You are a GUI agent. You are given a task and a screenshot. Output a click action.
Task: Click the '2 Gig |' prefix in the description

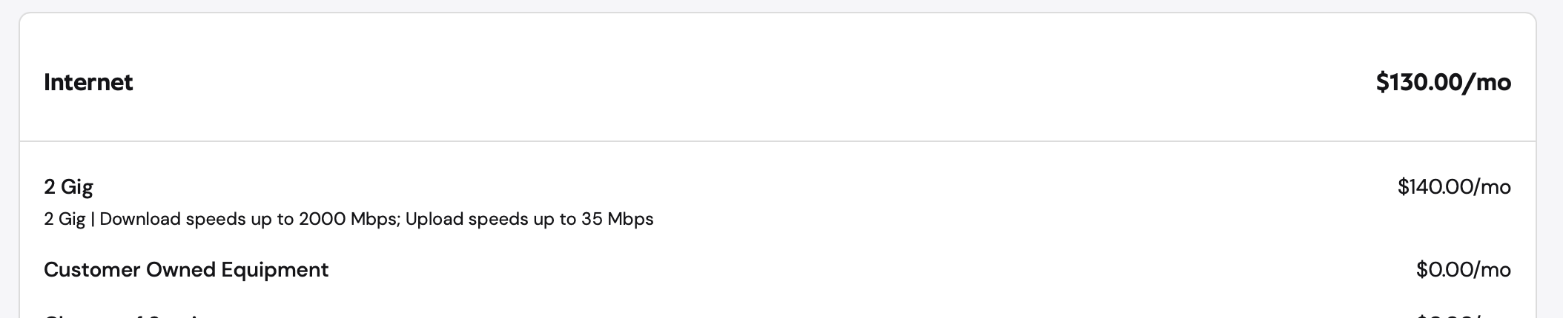pos(70,220)
